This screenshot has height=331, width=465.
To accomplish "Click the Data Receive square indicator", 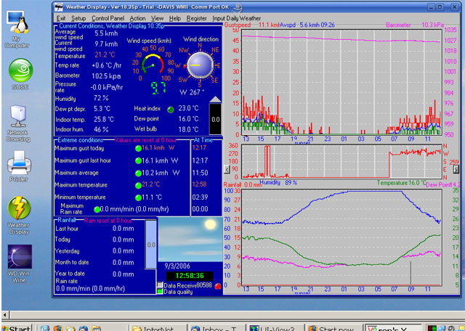I will point(160,285).
